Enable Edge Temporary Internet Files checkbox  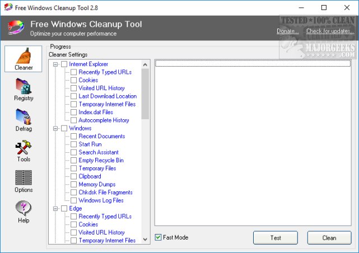click(x=73, y=241)
